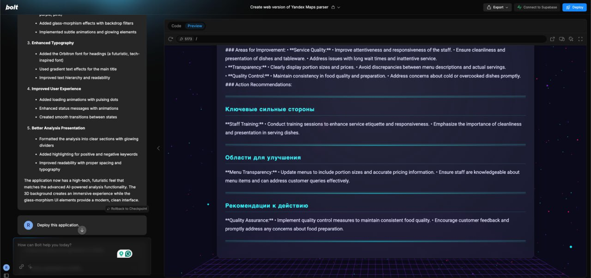The height and width of the screenshot is (278, 591).
Task: Click the R avatar in Deploy message
Action: tap(29, 225)
